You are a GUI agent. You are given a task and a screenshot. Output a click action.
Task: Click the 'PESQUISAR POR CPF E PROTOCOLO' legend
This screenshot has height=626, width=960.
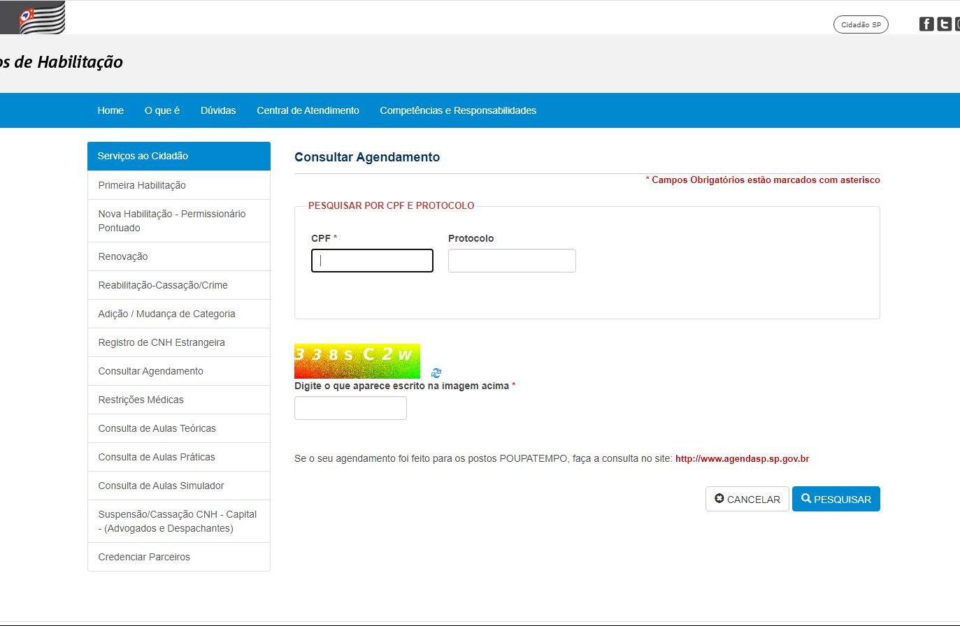click(392, 205)
